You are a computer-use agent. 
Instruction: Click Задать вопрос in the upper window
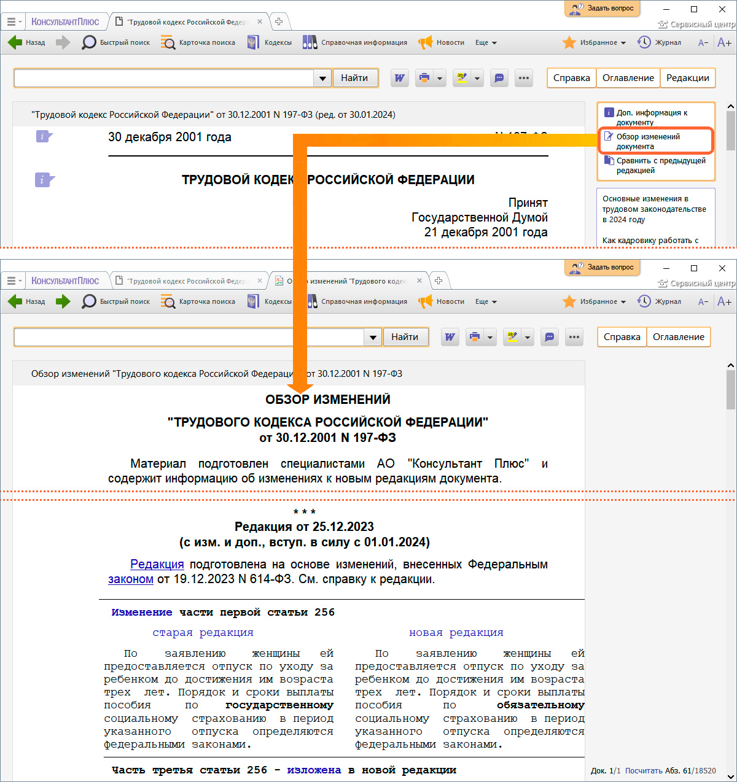pos(602,9)
